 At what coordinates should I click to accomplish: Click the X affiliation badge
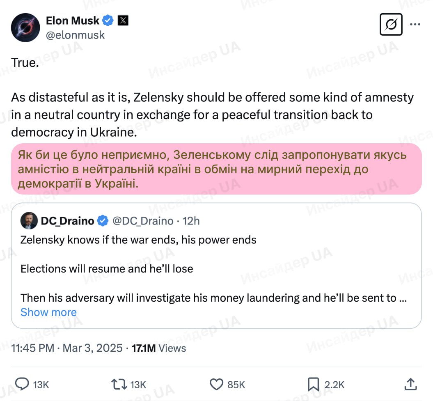tap(123, 20)
